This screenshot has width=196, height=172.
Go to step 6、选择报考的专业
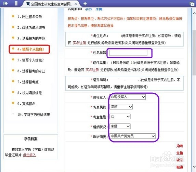coord(31,71)
